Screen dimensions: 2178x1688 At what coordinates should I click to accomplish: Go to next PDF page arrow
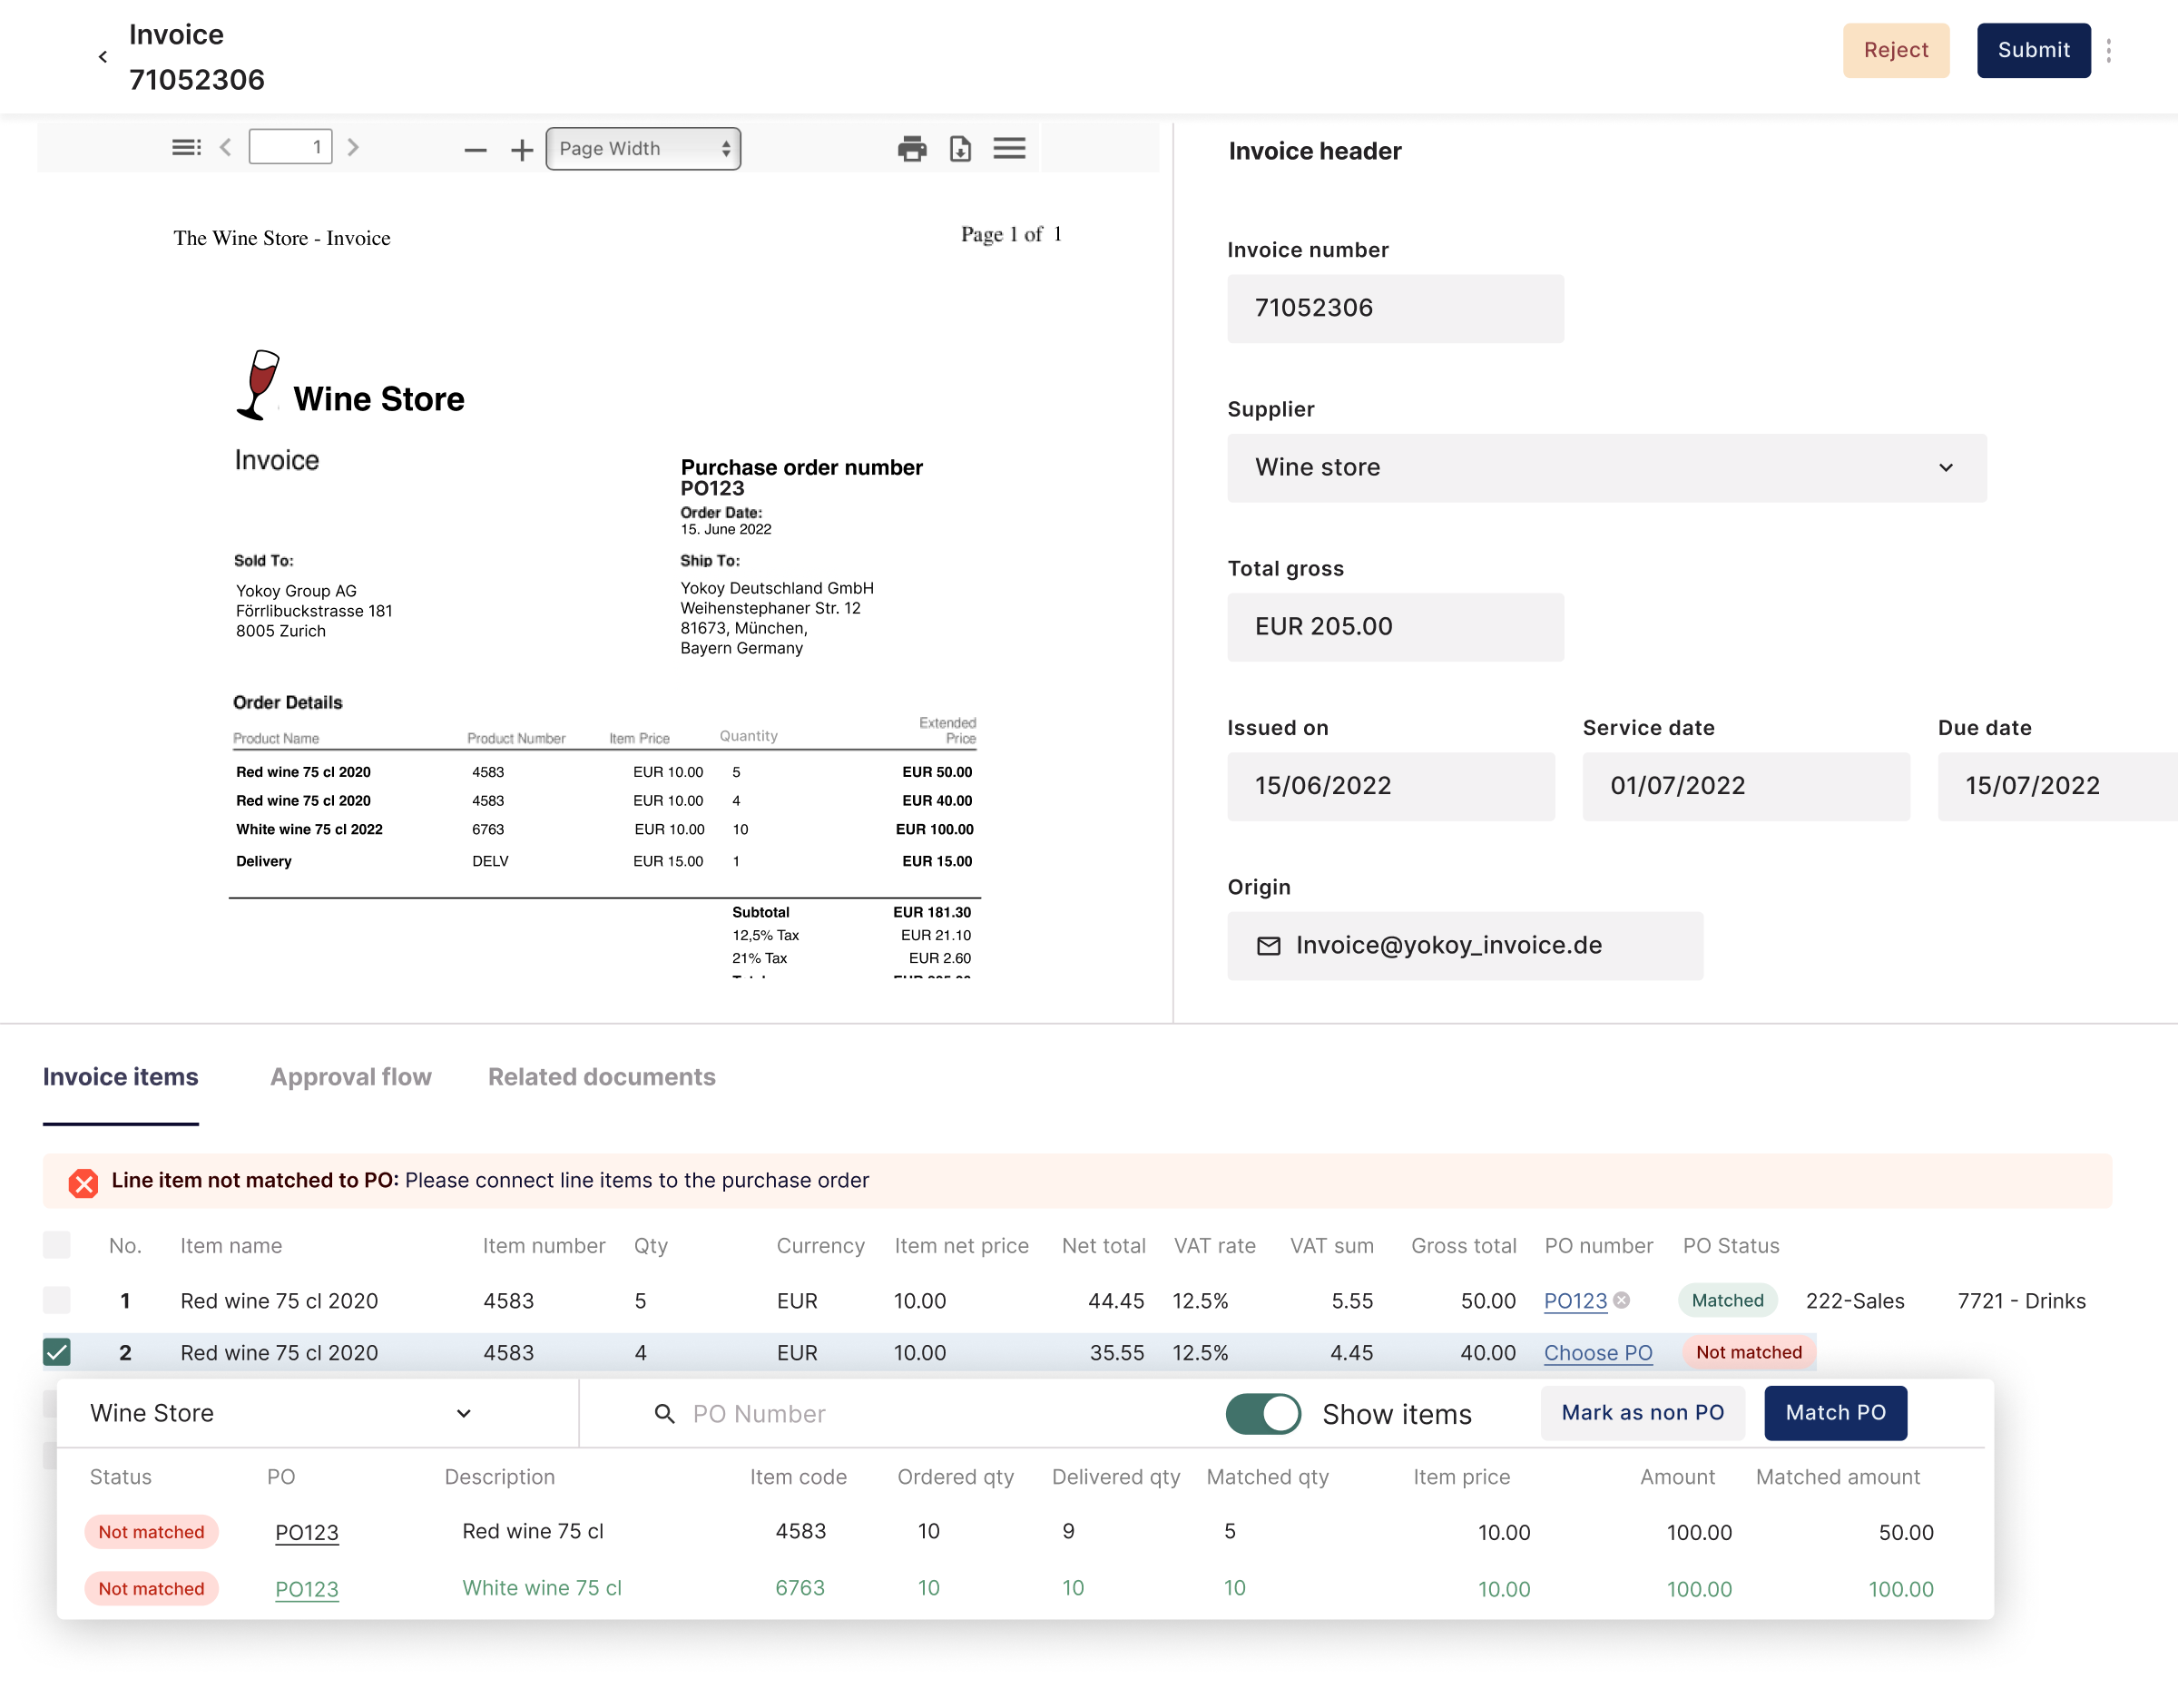click(x=353, y=148)
